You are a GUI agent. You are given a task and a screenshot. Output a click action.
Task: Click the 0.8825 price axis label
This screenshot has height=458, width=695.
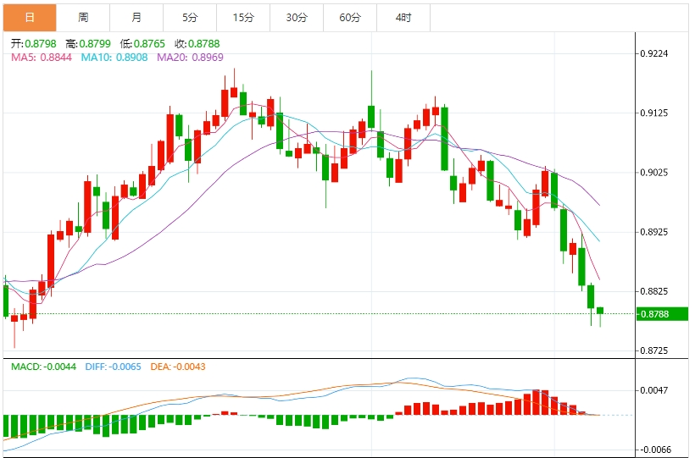(x=654, y=291)
